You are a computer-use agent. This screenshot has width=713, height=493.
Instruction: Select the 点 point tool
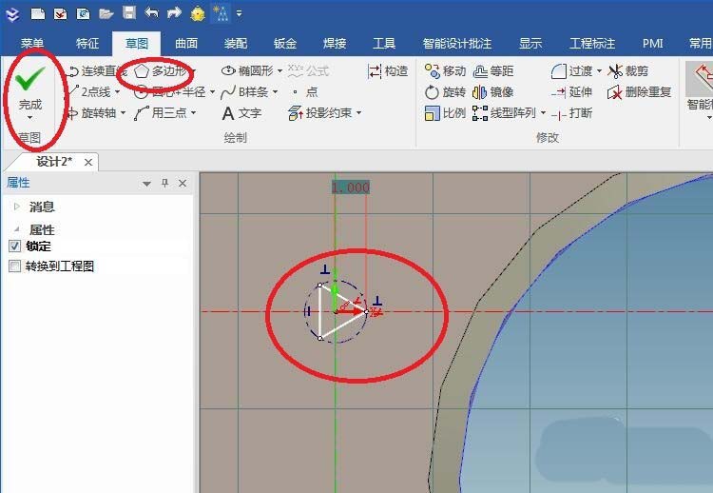coord(305,92)
